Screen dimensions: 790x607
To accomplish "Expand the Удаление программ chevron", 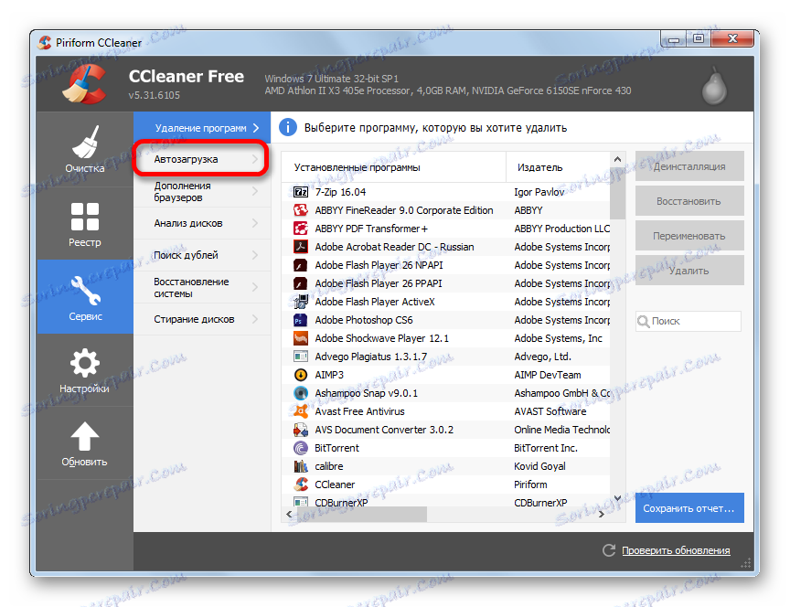I will (256, 128).
